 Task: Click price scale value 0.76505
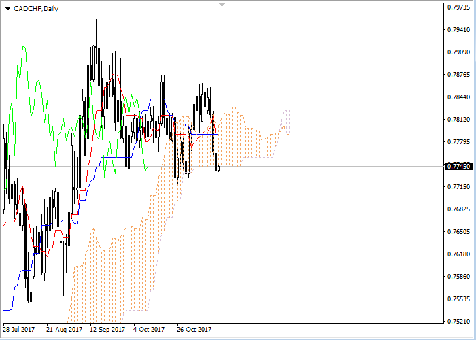pos(458,232)
